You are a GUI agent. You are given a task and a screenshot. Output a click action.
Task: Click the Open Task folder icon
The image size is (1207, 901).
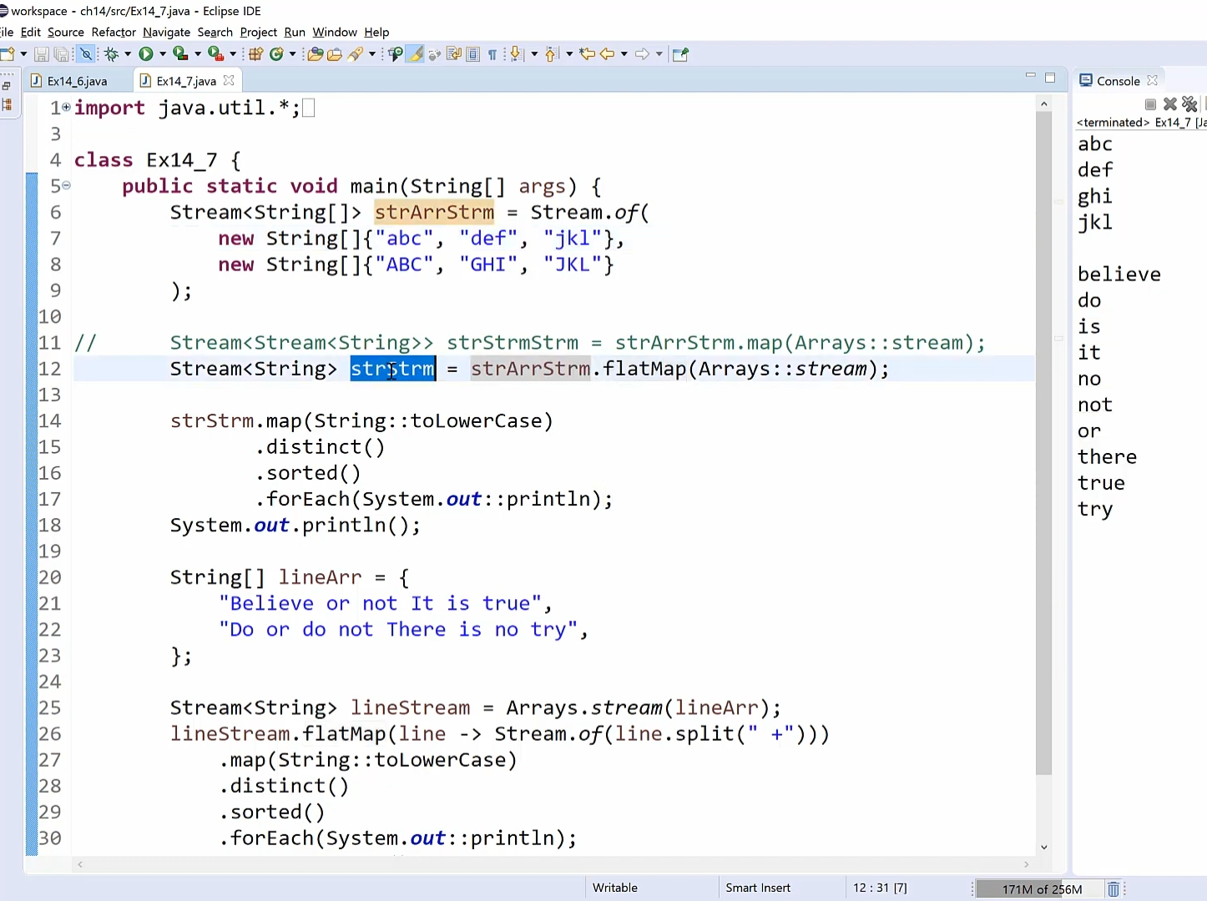[x=335, y=54]
